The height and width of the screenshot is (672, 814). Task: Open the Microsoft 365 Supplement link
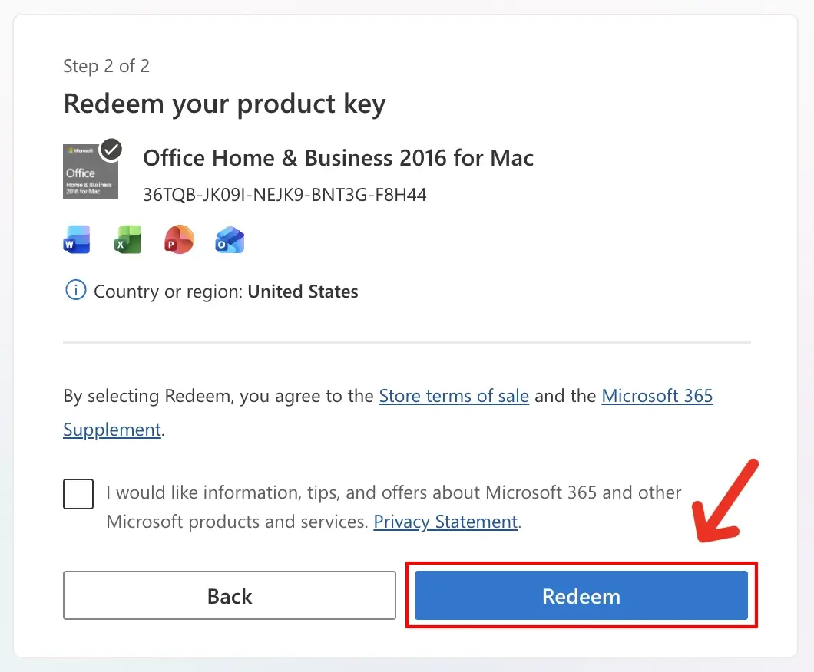coord(657,396)
